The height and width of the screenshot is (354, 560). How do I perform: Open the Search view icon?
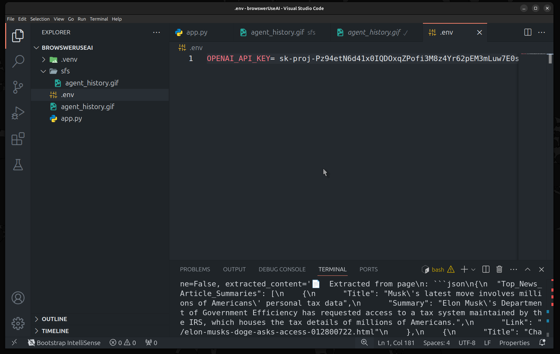[18, 61]
